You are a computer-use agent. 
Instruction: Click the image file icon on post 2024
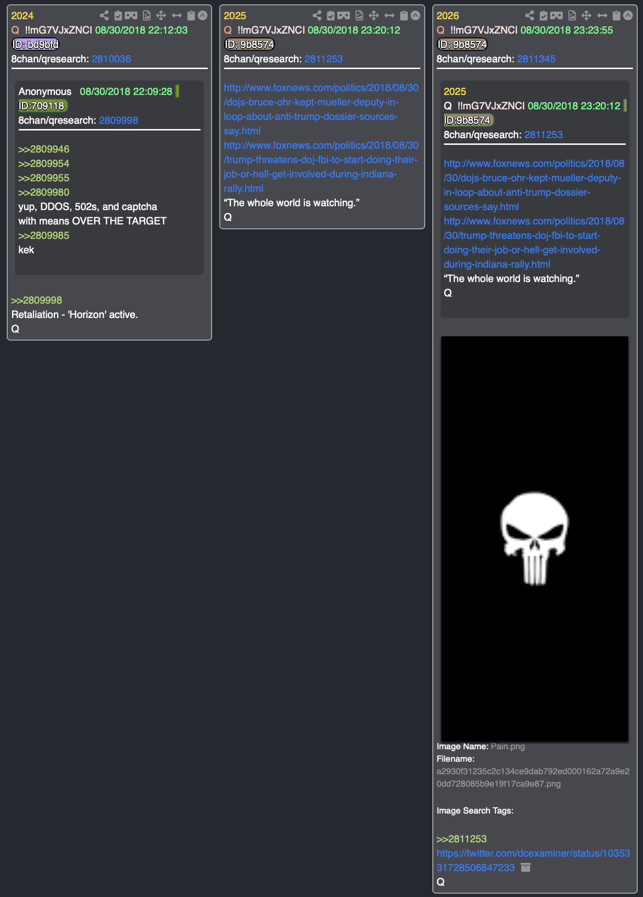(147, 16)
